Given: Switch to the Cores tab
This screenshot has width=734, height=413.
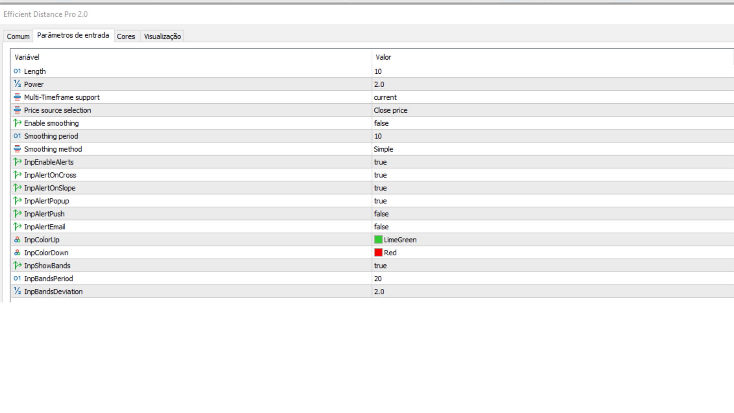Looking at the screenshot, I should point(126,36).
